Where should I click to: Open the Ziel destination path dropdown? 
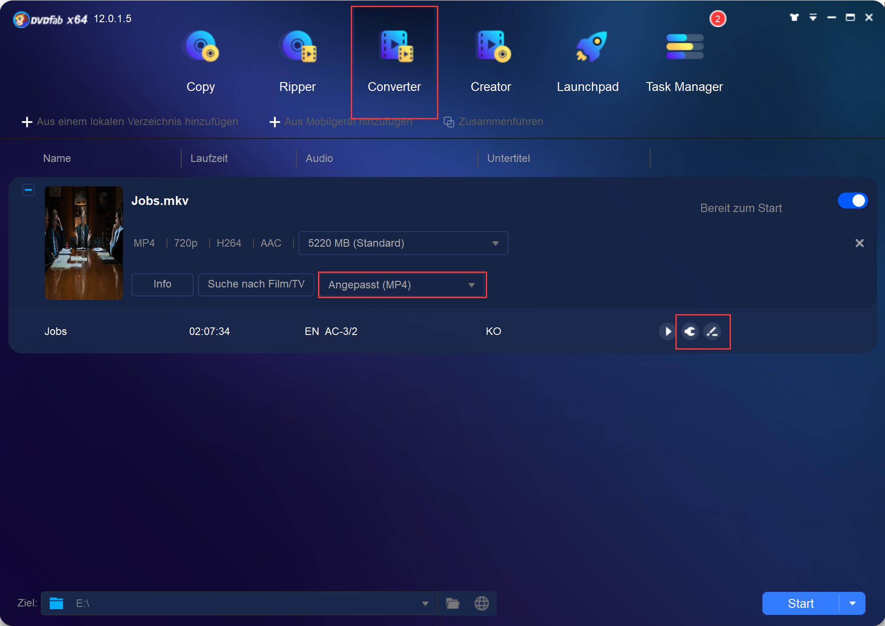tap(425, 603)
